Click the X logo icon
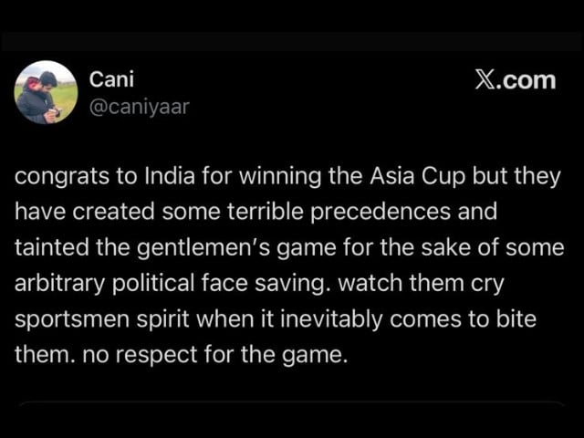The height and width of the screenshot is (438, 584). click(x=485, y=80)
